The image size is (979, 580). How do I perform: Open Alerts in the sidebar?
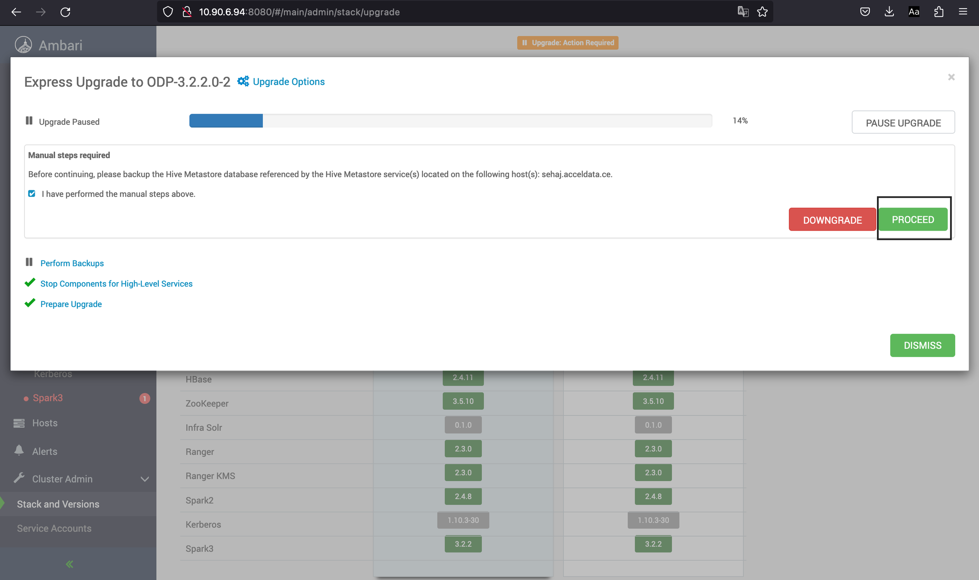[44, 451]
